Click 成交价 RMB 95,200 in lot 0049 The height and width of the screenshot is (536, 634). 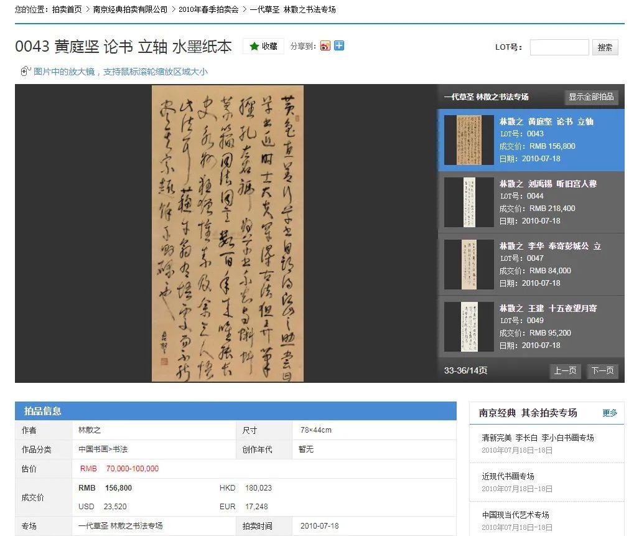coord(535,333)
